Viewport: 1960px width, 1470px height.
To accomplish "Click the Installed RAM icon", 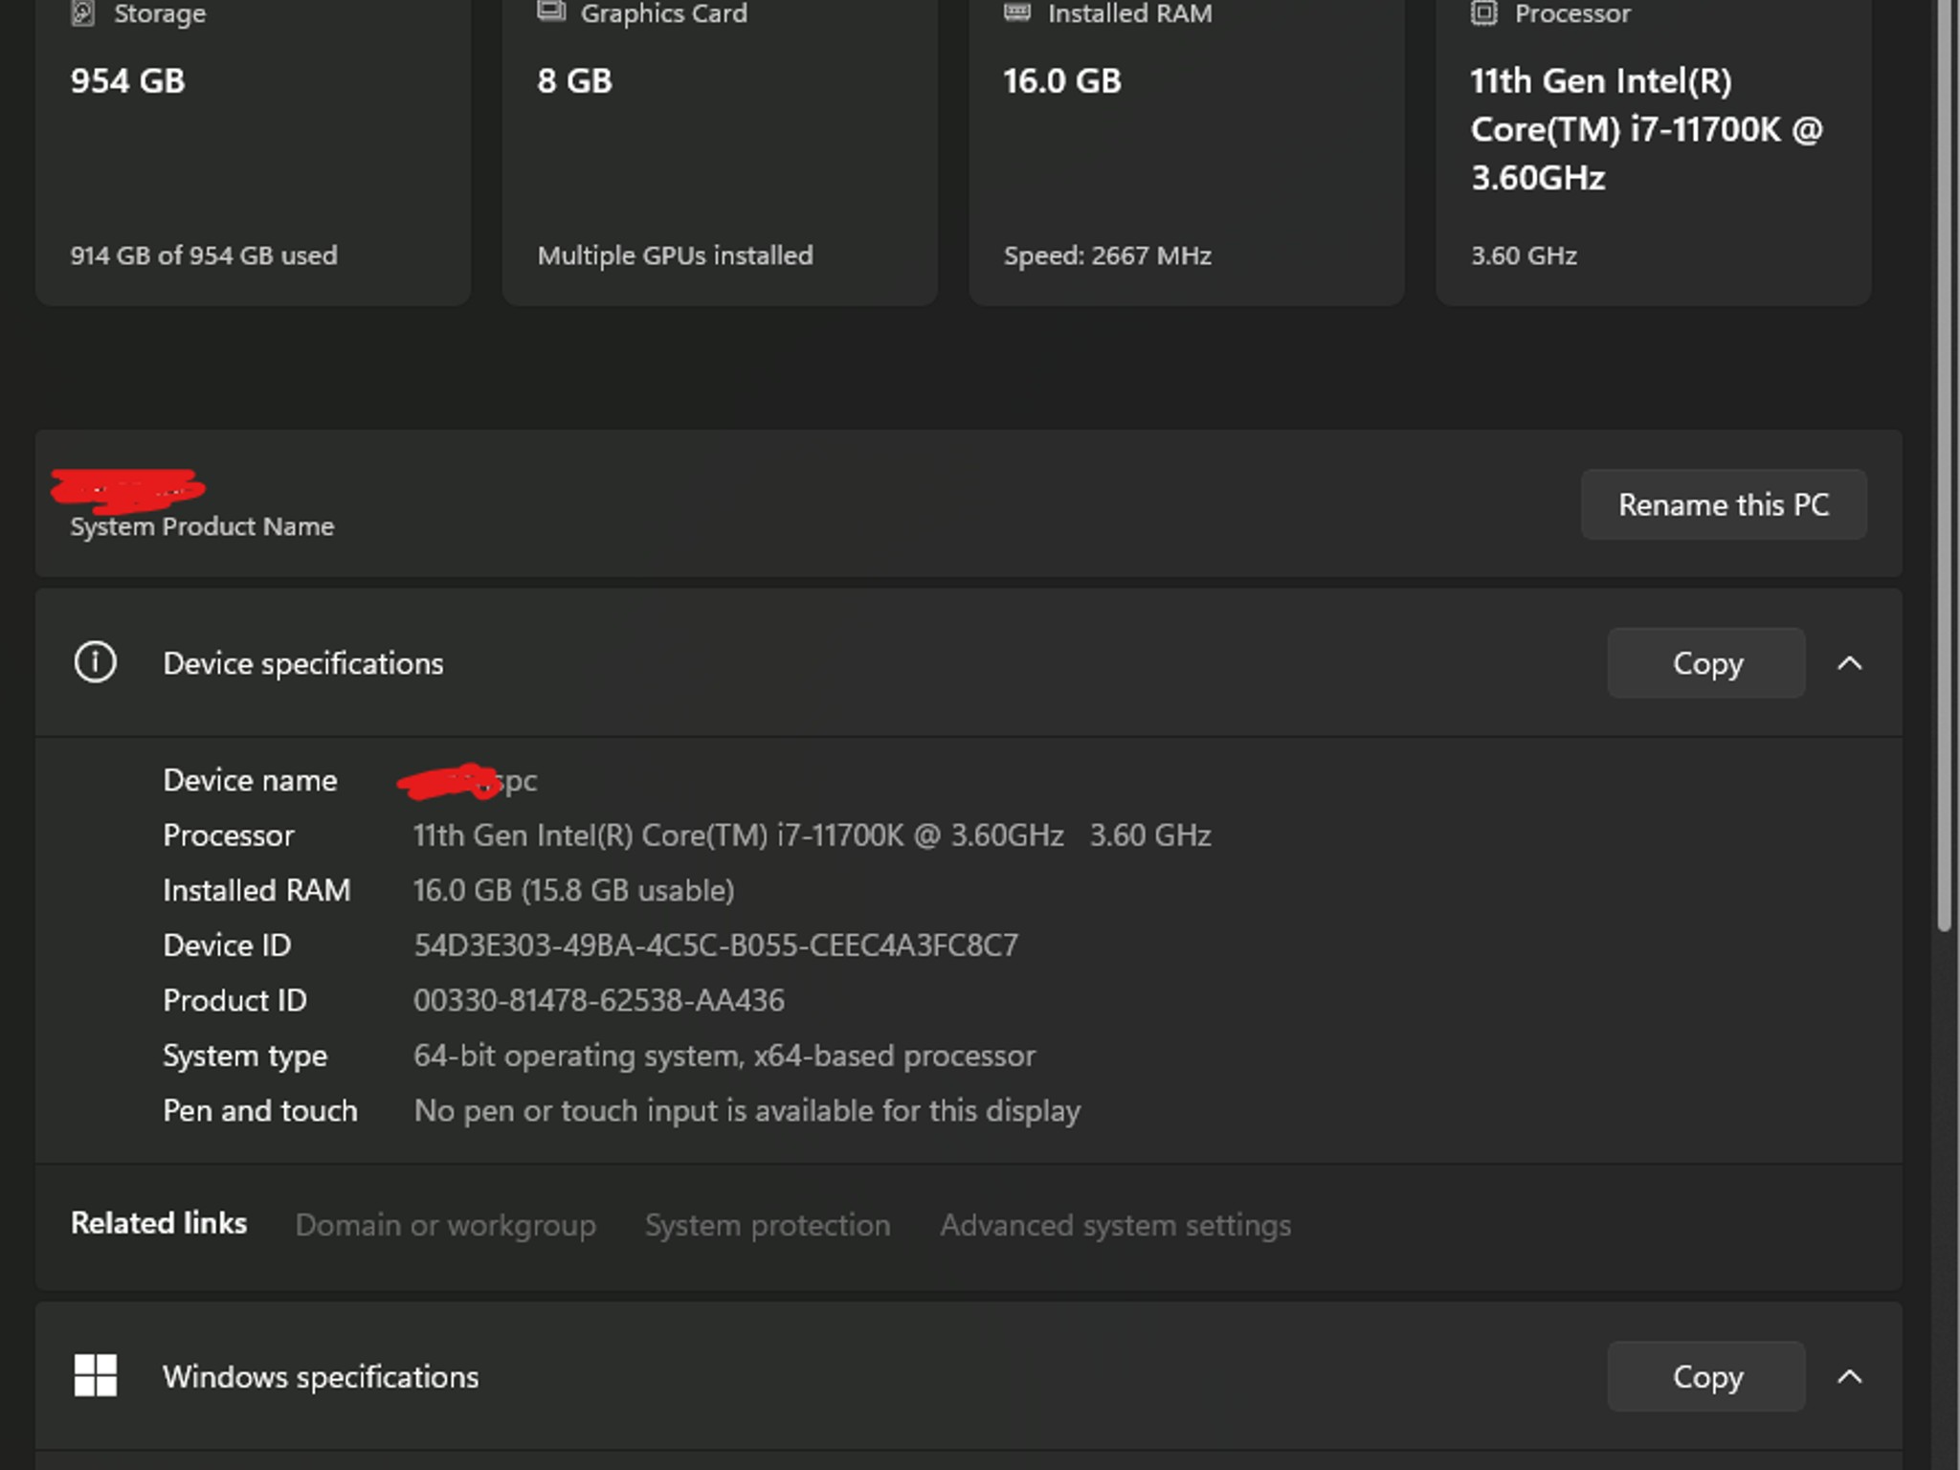I will 1016,11.
